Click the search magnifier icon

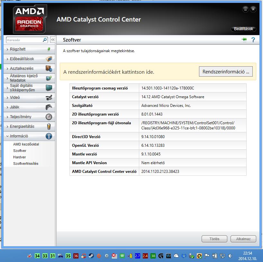[45, 40]
